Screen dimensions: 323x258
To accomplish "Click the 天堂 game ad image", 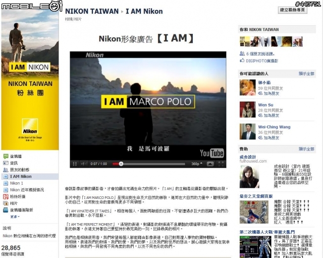I will (254, 212).
